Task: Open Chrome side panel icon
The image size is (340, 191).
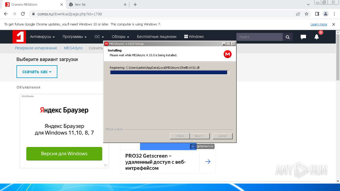Action: pyautogui.click(x=317, y=14)
